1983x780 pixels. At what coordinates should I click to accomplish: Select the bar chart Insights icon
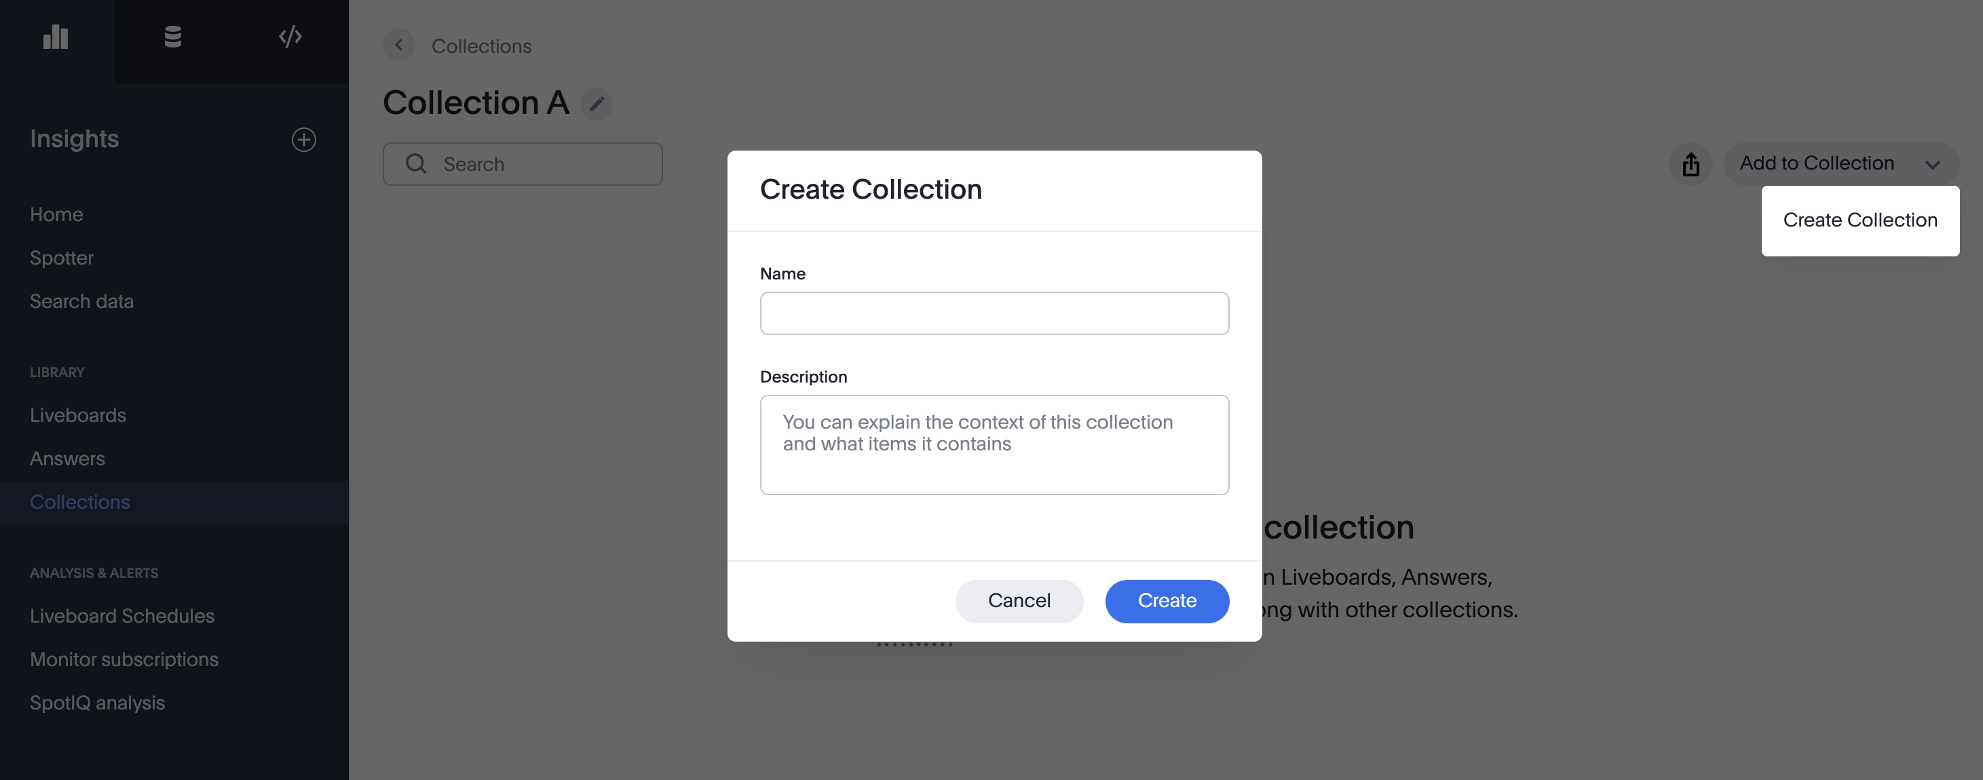[56, 36]
